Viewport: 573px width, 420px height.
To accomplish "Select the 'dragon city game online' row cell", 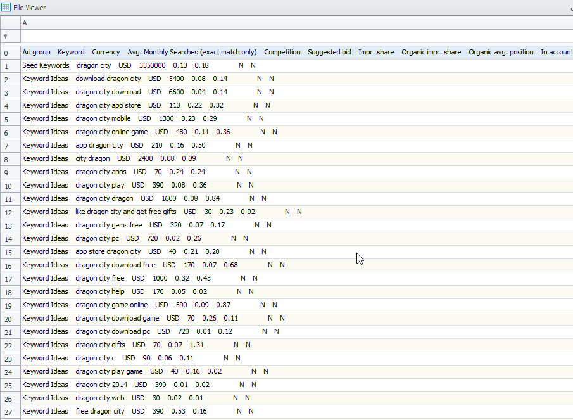I will pyautogui.click(x=297, y=305).
